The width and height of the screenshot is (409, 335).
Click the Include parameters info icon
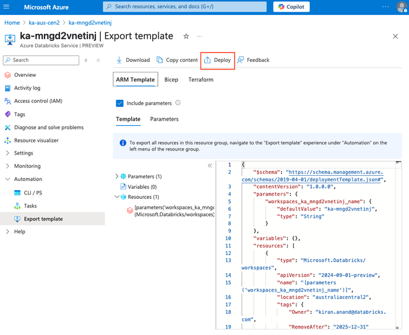(x=178, y=103)
